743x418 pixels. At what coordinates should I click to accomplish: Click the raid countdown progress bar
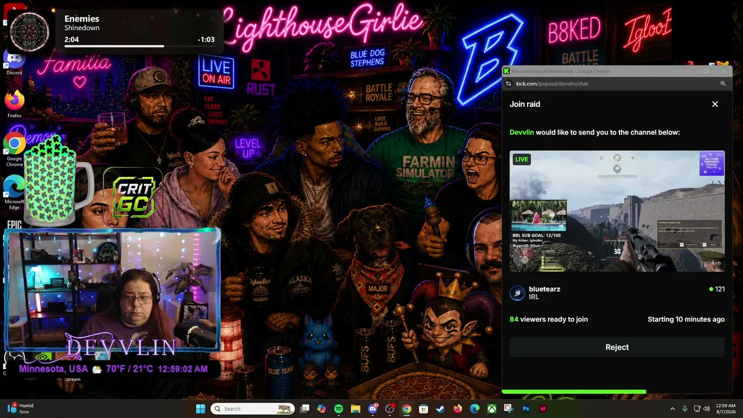click(x=574, y=392)
